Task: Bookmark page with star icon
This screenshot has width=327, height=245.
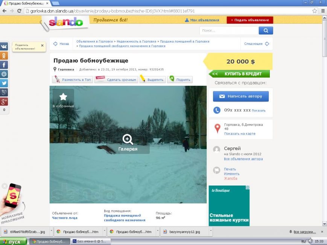Action: point(315,11)
